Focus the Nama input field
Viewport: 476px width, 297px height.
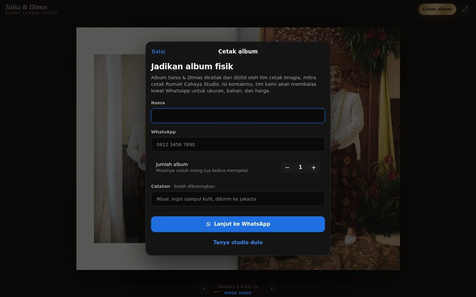238,116
